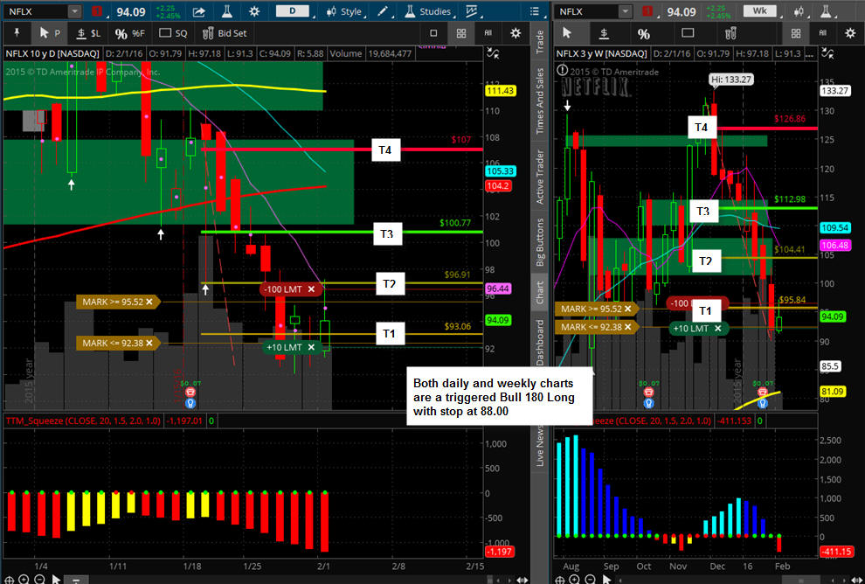Image resolution: width=865 pixels, height=584 pixels.
Task: Click the collapse arrows icon on left chart
Action: [x=493, y=53]
